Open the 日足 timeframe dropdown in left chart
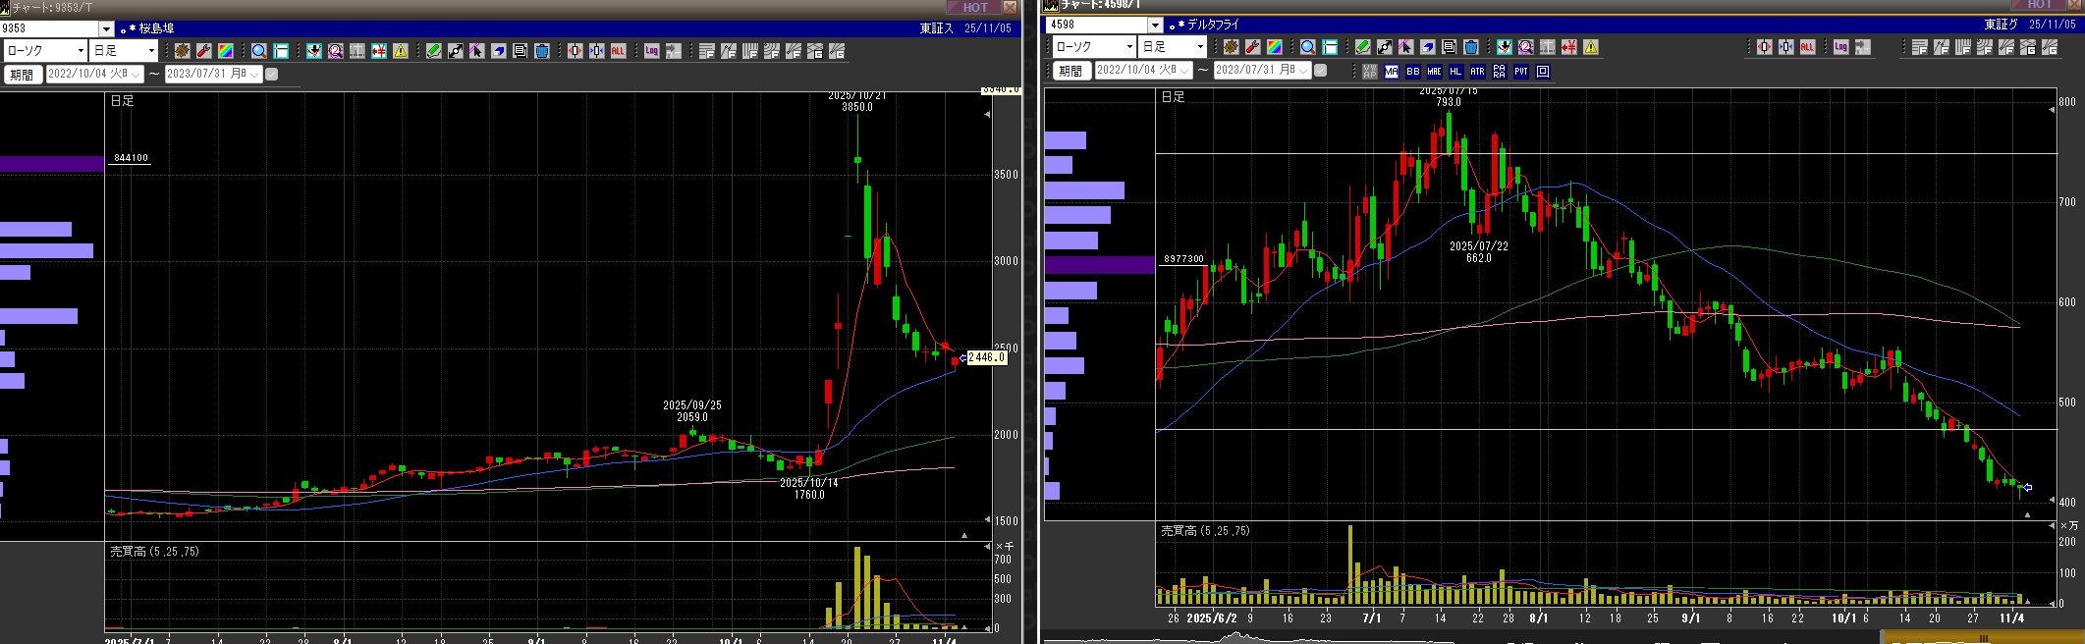The image size is (2085, 644). (151, 51)
